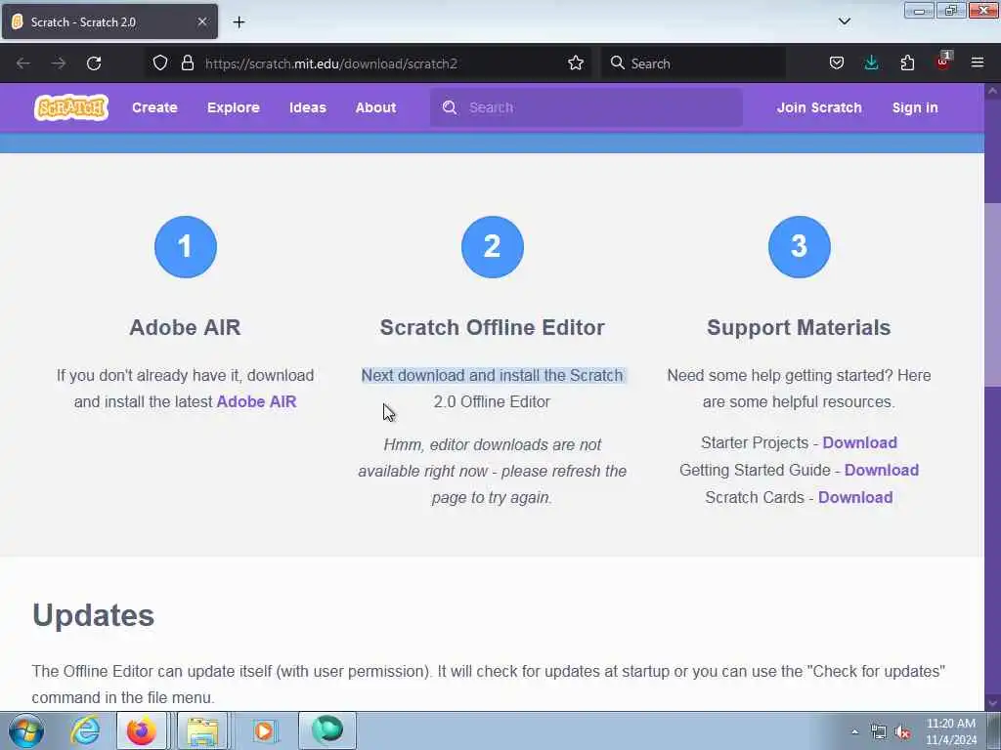
Task: Select the Scratch - Scratch 2.0 browser tab
Action: 109,21
